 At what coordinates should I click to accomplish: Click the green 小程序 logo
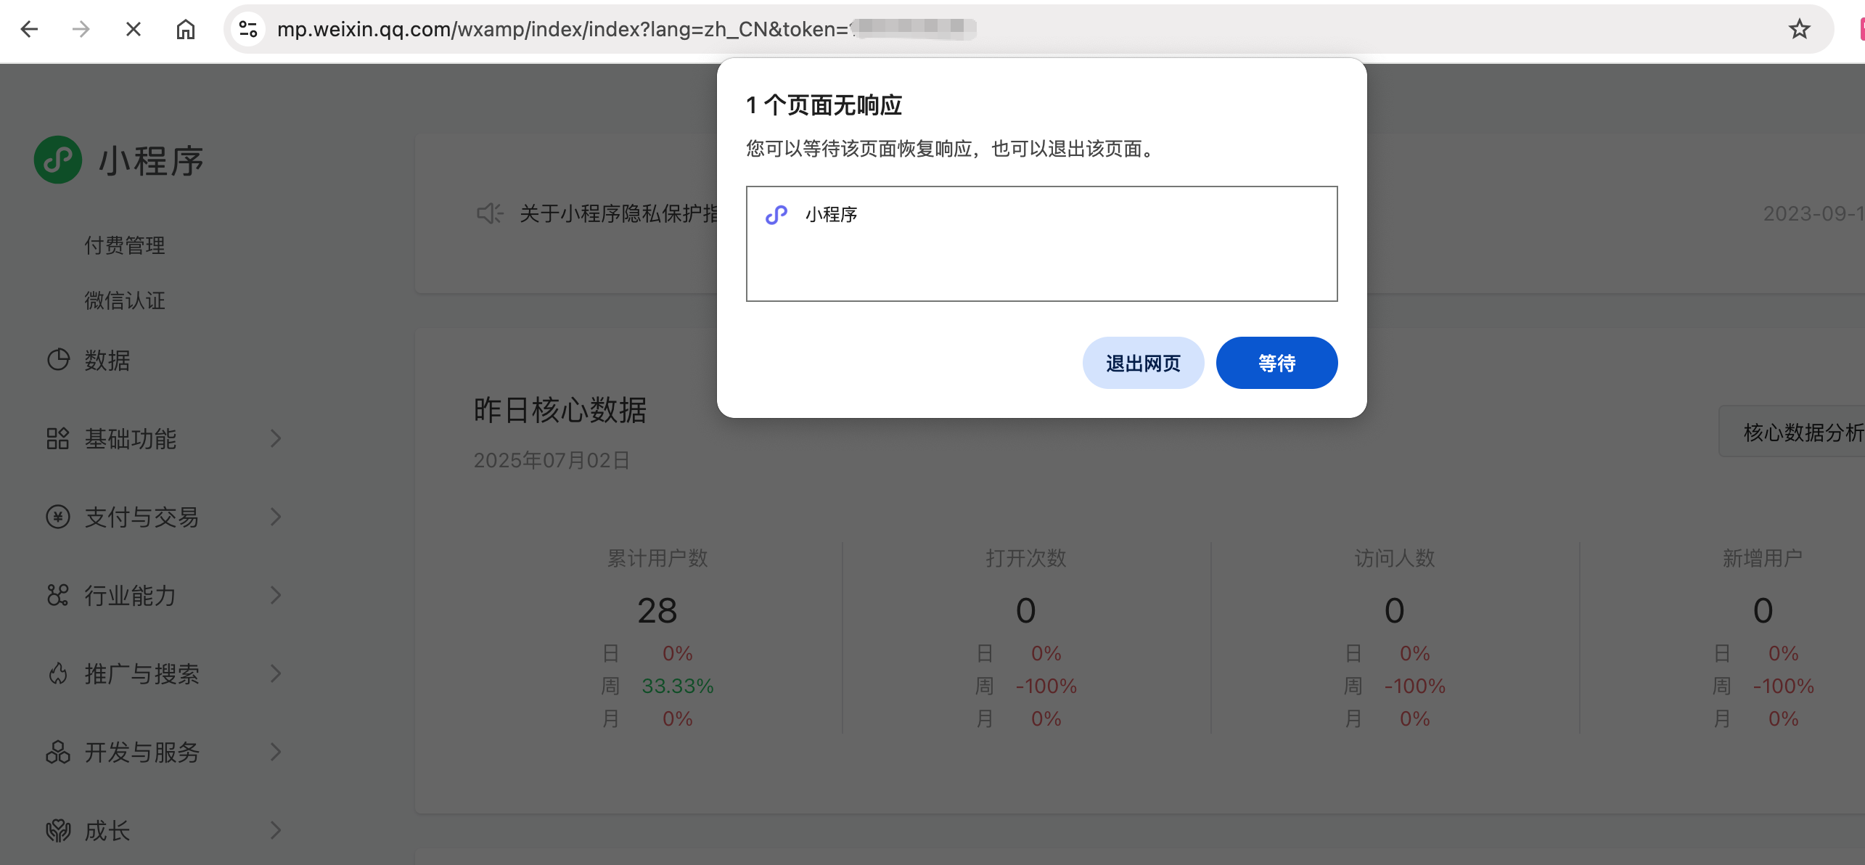[58, 160]
